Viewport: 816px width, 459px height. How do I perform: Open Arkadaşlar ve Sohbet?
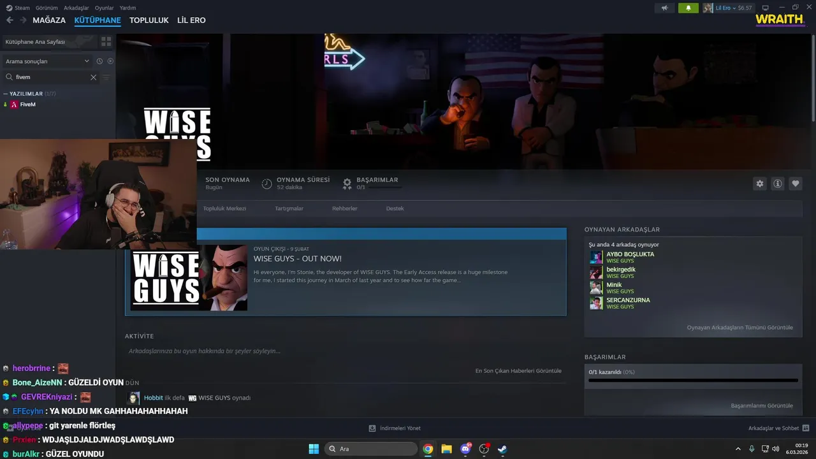pos(778,428)
